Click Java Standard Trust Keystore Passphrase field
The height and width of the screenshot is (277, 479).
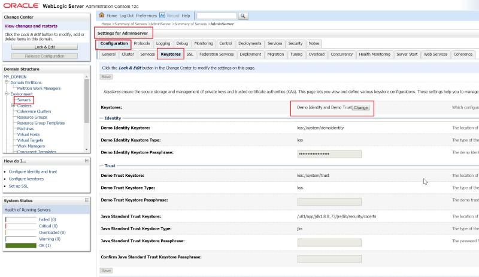coord(329,242)
